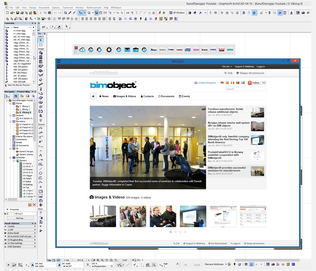Click Skapa ett pressrum link in header

(x=250, y=73)
